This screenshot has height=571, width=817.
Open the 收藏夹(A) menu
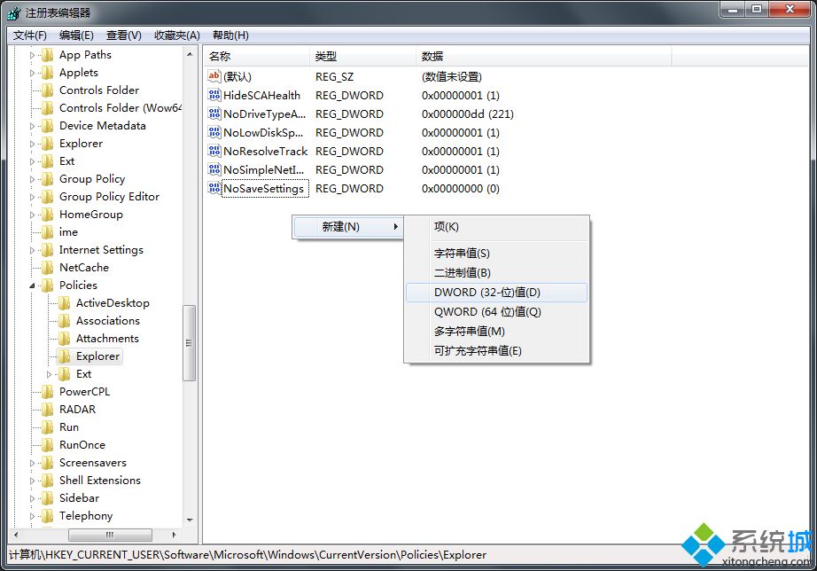[x=177, y=35]
